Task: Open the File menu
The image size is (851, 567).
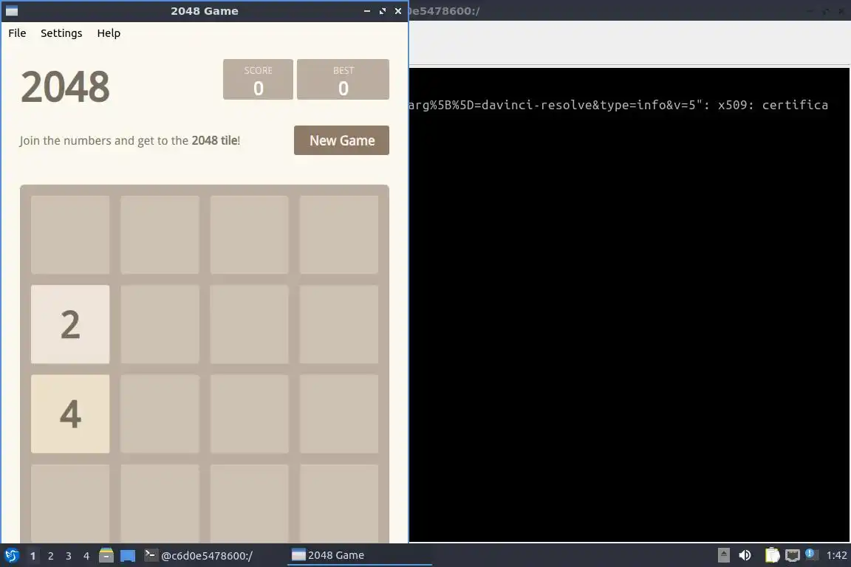Action: [17, 33]
